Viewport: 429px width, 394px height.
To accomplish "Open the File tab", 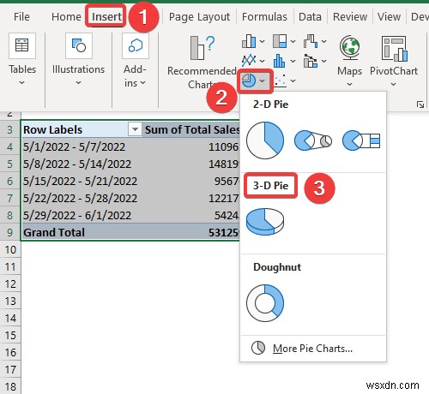I will pos(21,17).
